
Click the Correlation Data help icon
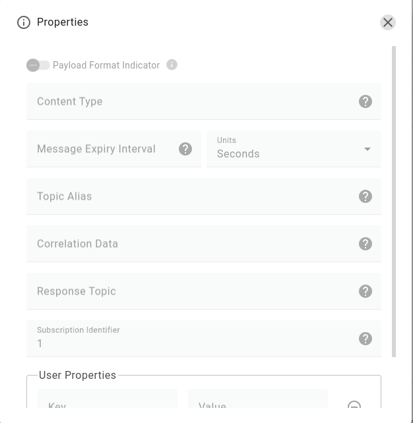click(365, 244)
